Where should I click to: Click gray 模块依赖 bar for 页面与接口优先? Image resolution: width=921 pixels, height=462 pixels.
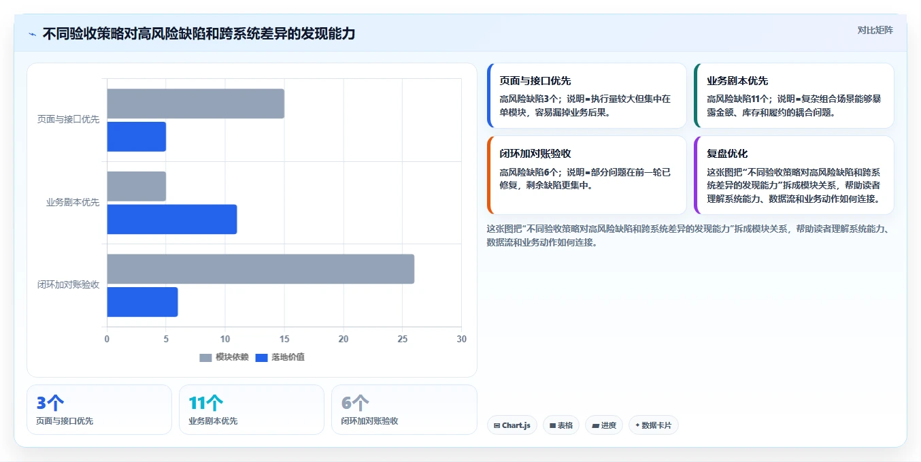(195, 103)
